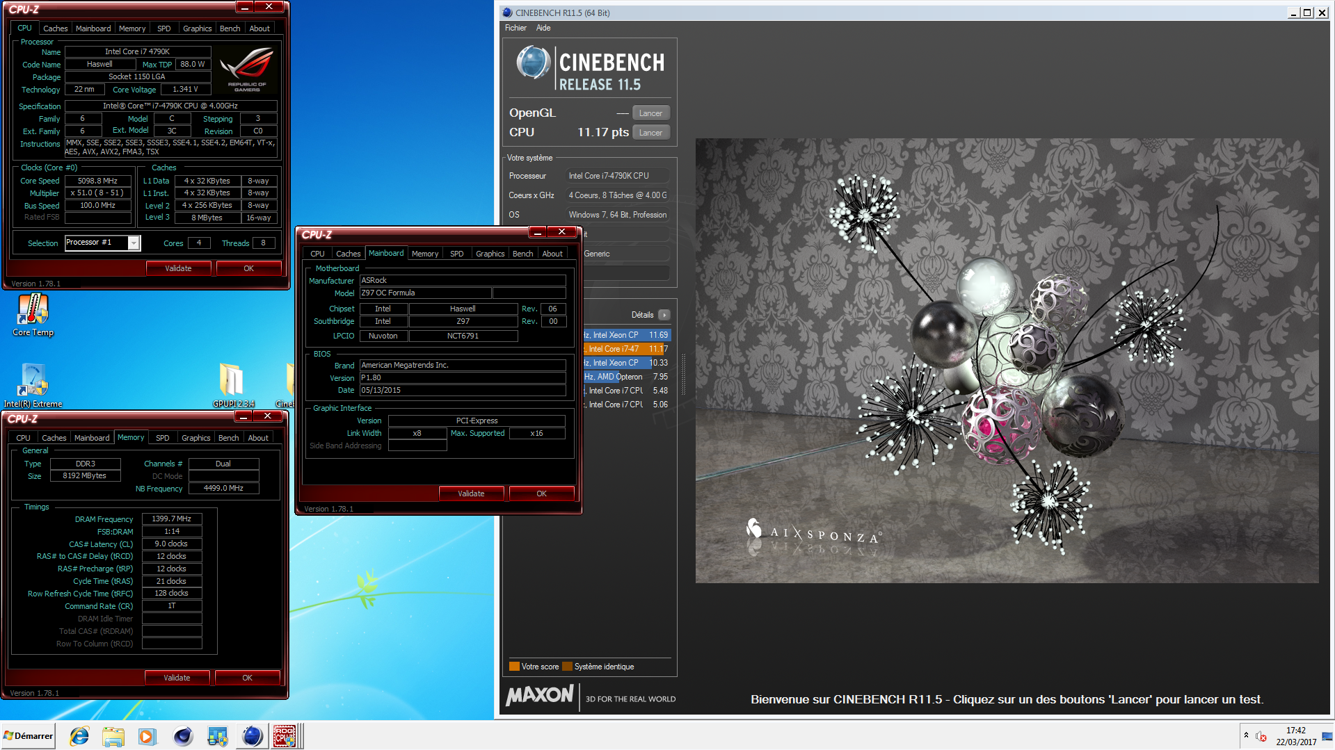Click the volume tray icon

(1261, 737)
